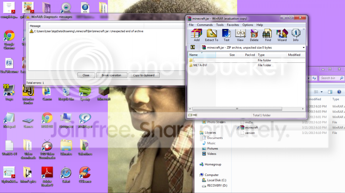
Task: Click the Copy to clipboard button
Action: [x=144, y=75]
